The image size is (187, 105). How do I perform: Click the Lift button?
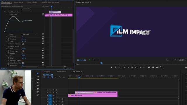click(149, 67)
